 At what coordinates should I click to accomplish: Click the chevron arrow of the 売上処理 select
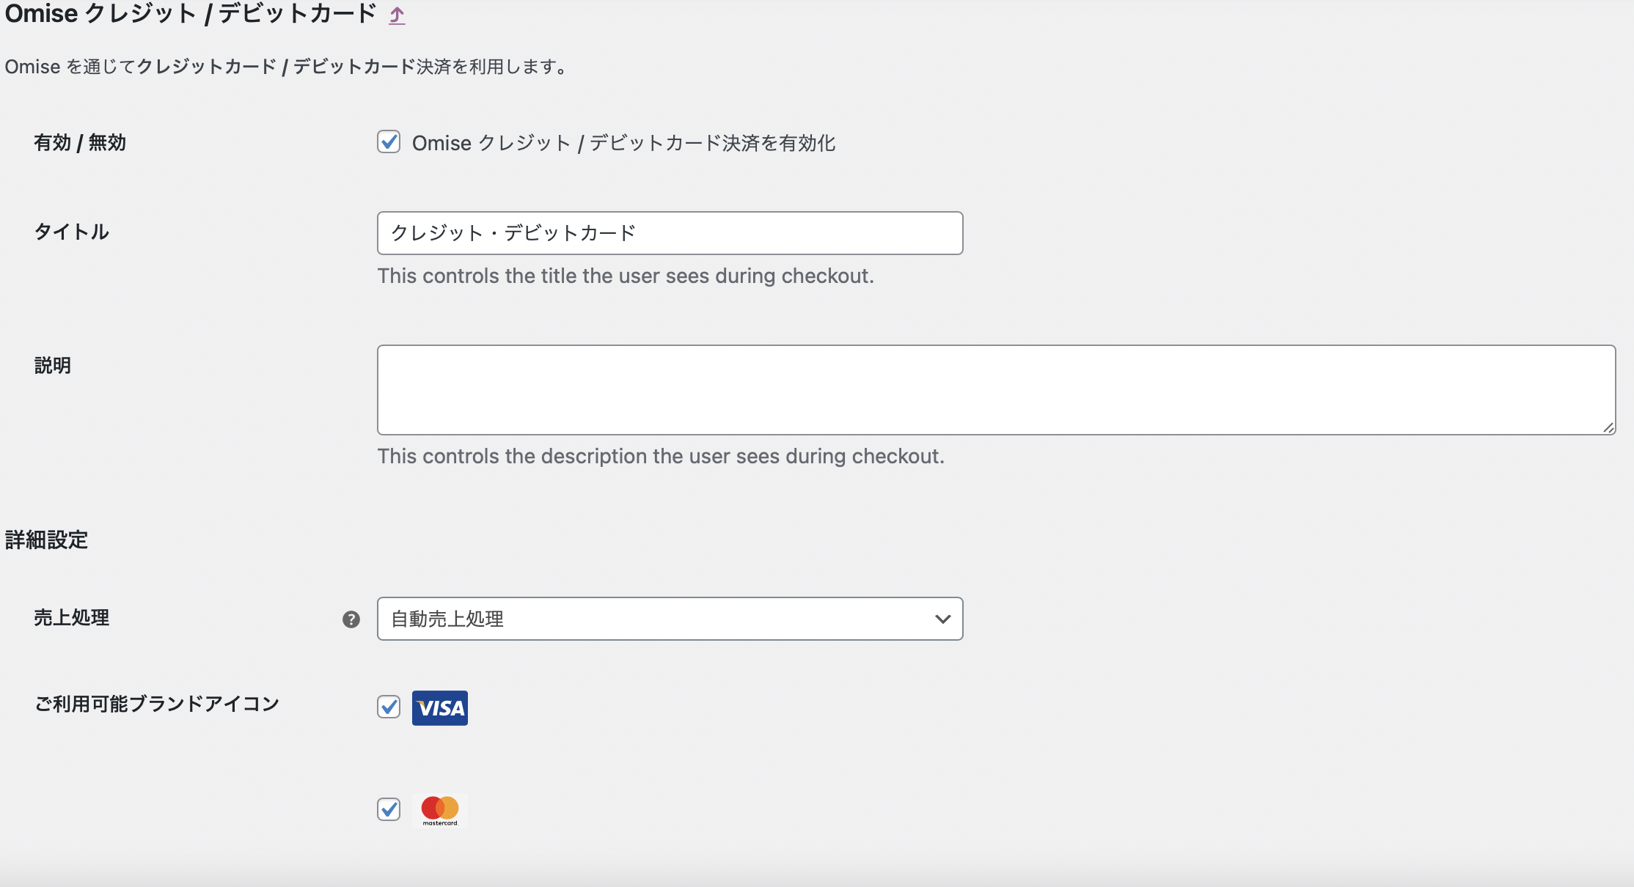pos(942,619)
